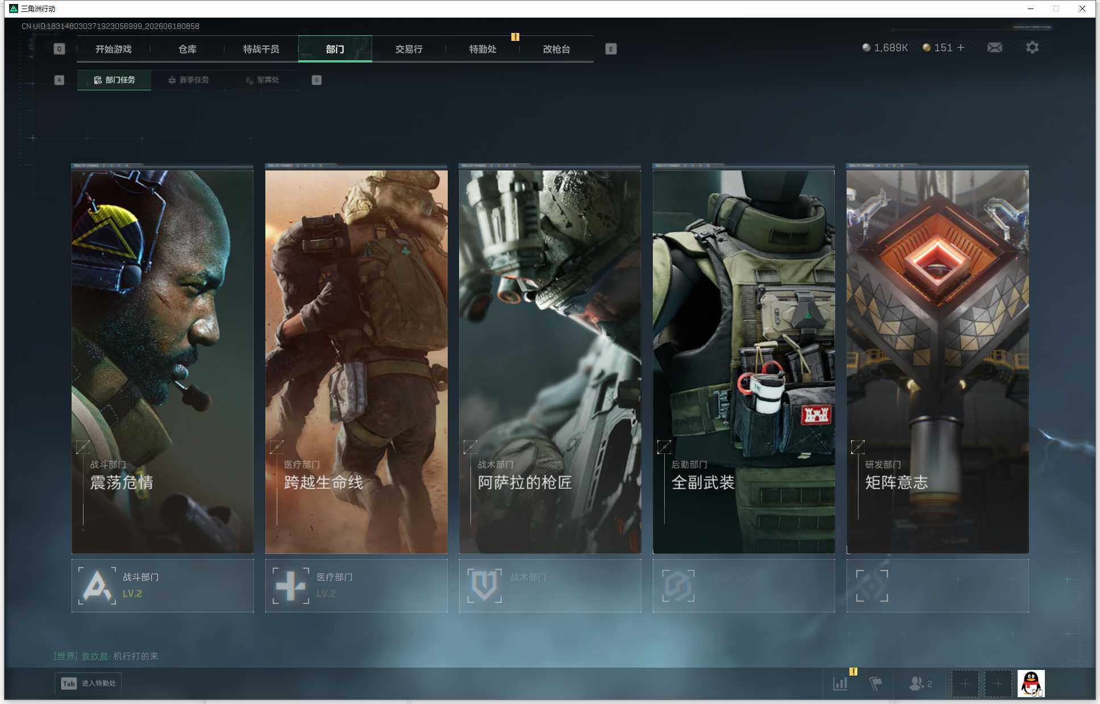Open the flags icon in bottom bar

[x=876, y=684]
